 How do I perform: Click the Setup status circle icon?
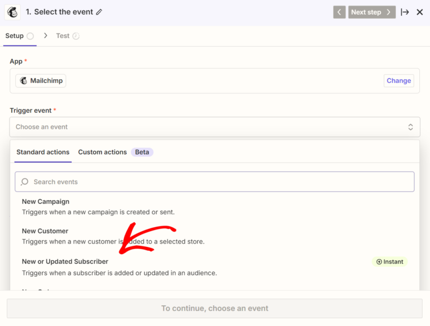pyautogui.click(x=30, y=36)
